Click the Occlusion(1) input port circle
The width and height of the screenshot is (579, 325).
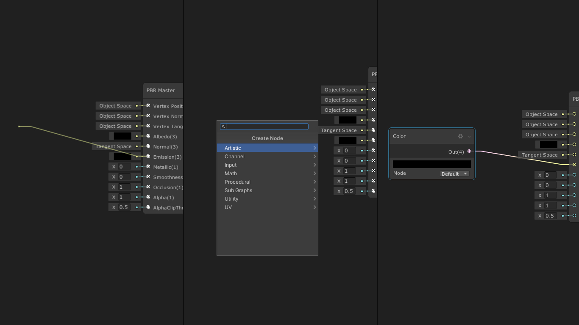coord(148,187)
